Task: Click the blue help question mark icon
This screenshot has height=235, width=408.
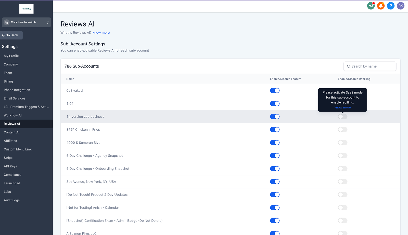Action: 390,6
